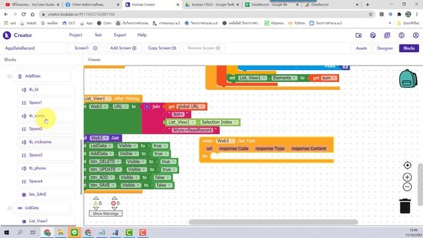The image size is (423, 238).
Task: Click Python bookmark in bookmarks bar
Action: click(297, 23)
